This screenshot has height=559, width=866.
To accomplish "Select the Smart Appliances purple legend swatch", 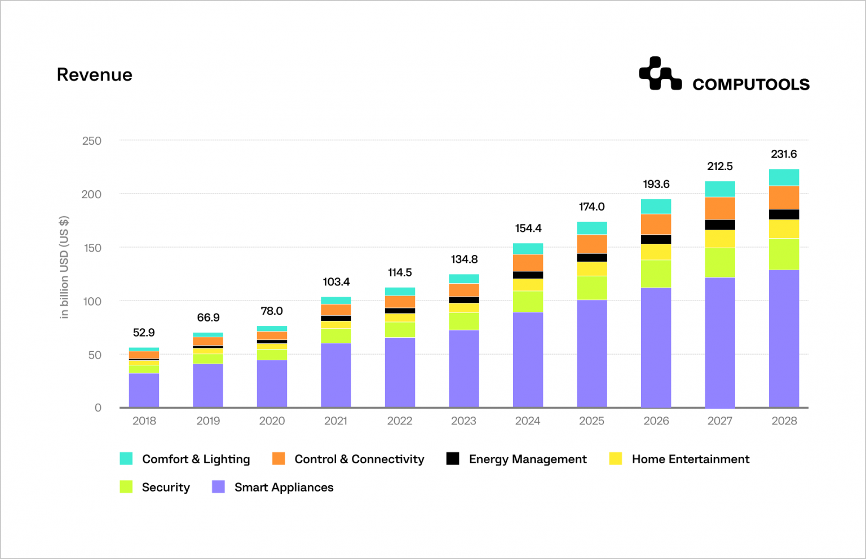I will (x=218, y=486).
